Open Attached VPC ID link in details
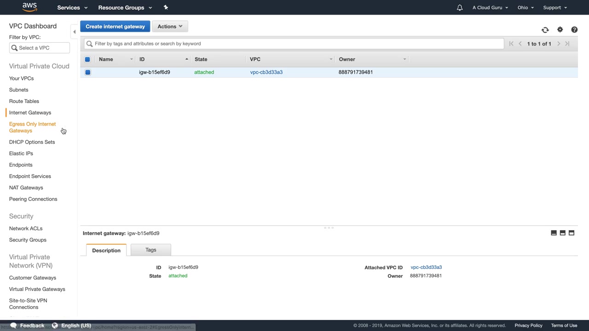Screen dimensions: 589x331 426,267
